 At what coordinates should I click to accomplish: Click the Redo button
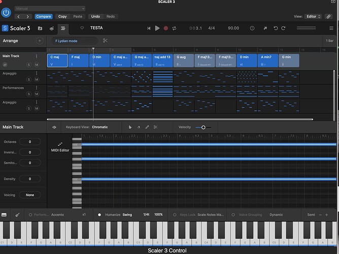pos(111,16)
